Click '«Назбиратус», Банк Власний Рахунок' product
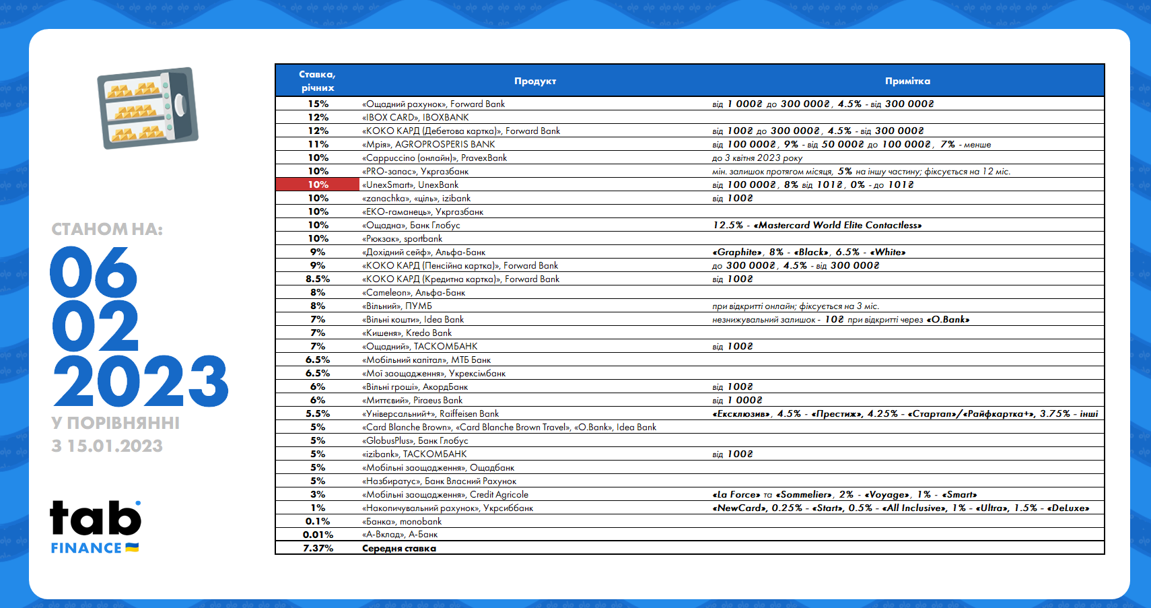Viewport: 1151px width, 608px height. click(440, 481)
